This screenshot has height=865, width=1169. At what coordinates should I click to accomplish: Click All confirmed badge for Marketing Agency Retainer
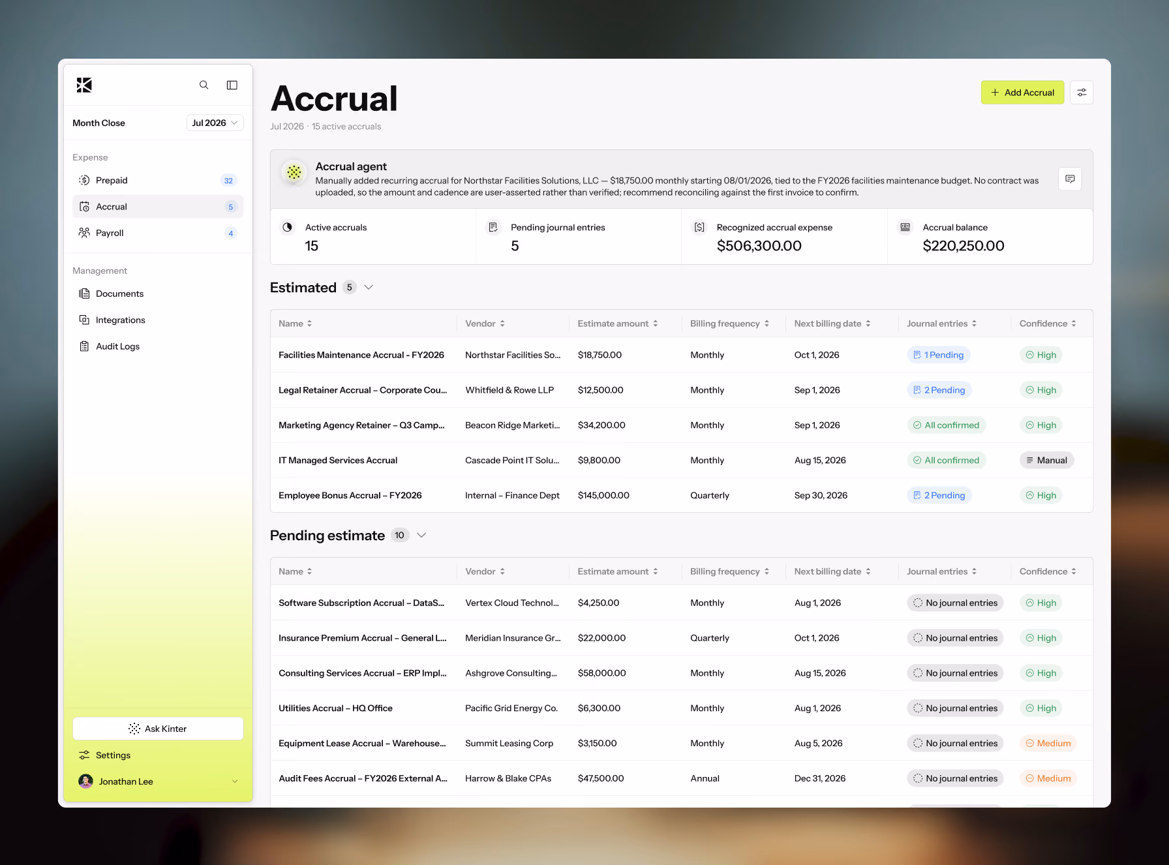tap(947, 425)
